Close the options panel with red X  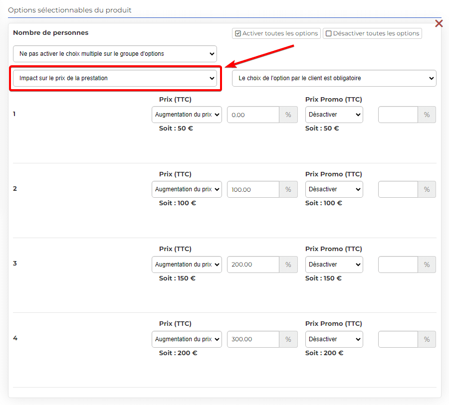click(439, 23)
